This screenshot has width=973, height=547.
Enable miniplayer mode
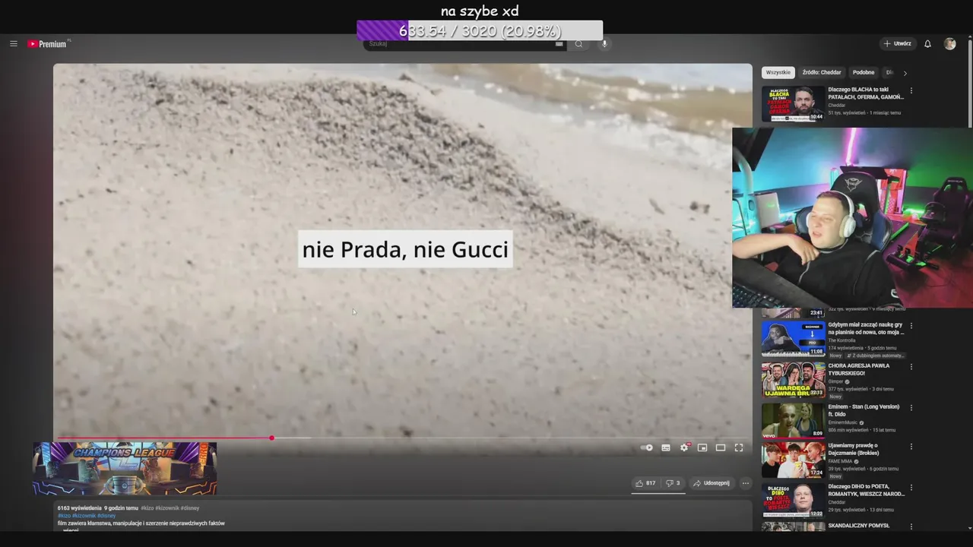pyautogui.click(x=702, y=447)
